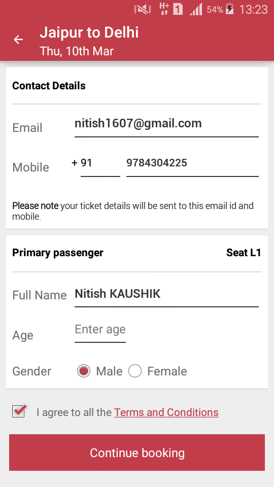Viewport: 274px width, 487px height.
Task: Tap the 54% battery percentage
Action: coord(215,10)
